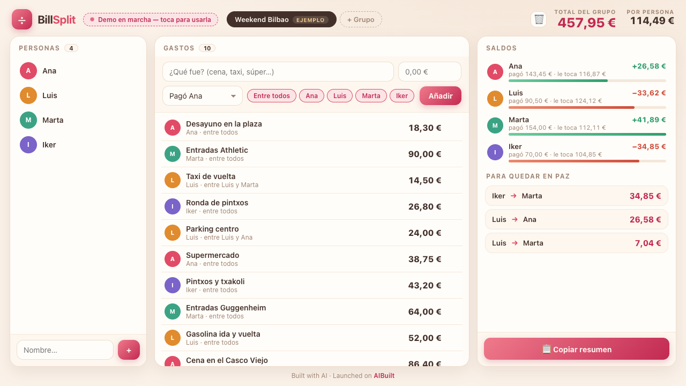The height and width of the screenshot is (386, 686).
Task: Toggle the Marta split chip
Action: click(371, 96)
